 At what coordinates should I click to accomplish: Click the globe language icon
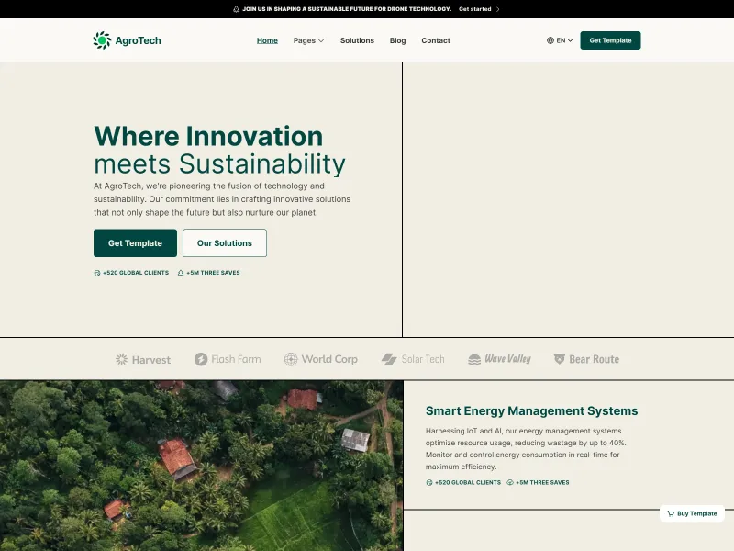click(x=550, y=40)
